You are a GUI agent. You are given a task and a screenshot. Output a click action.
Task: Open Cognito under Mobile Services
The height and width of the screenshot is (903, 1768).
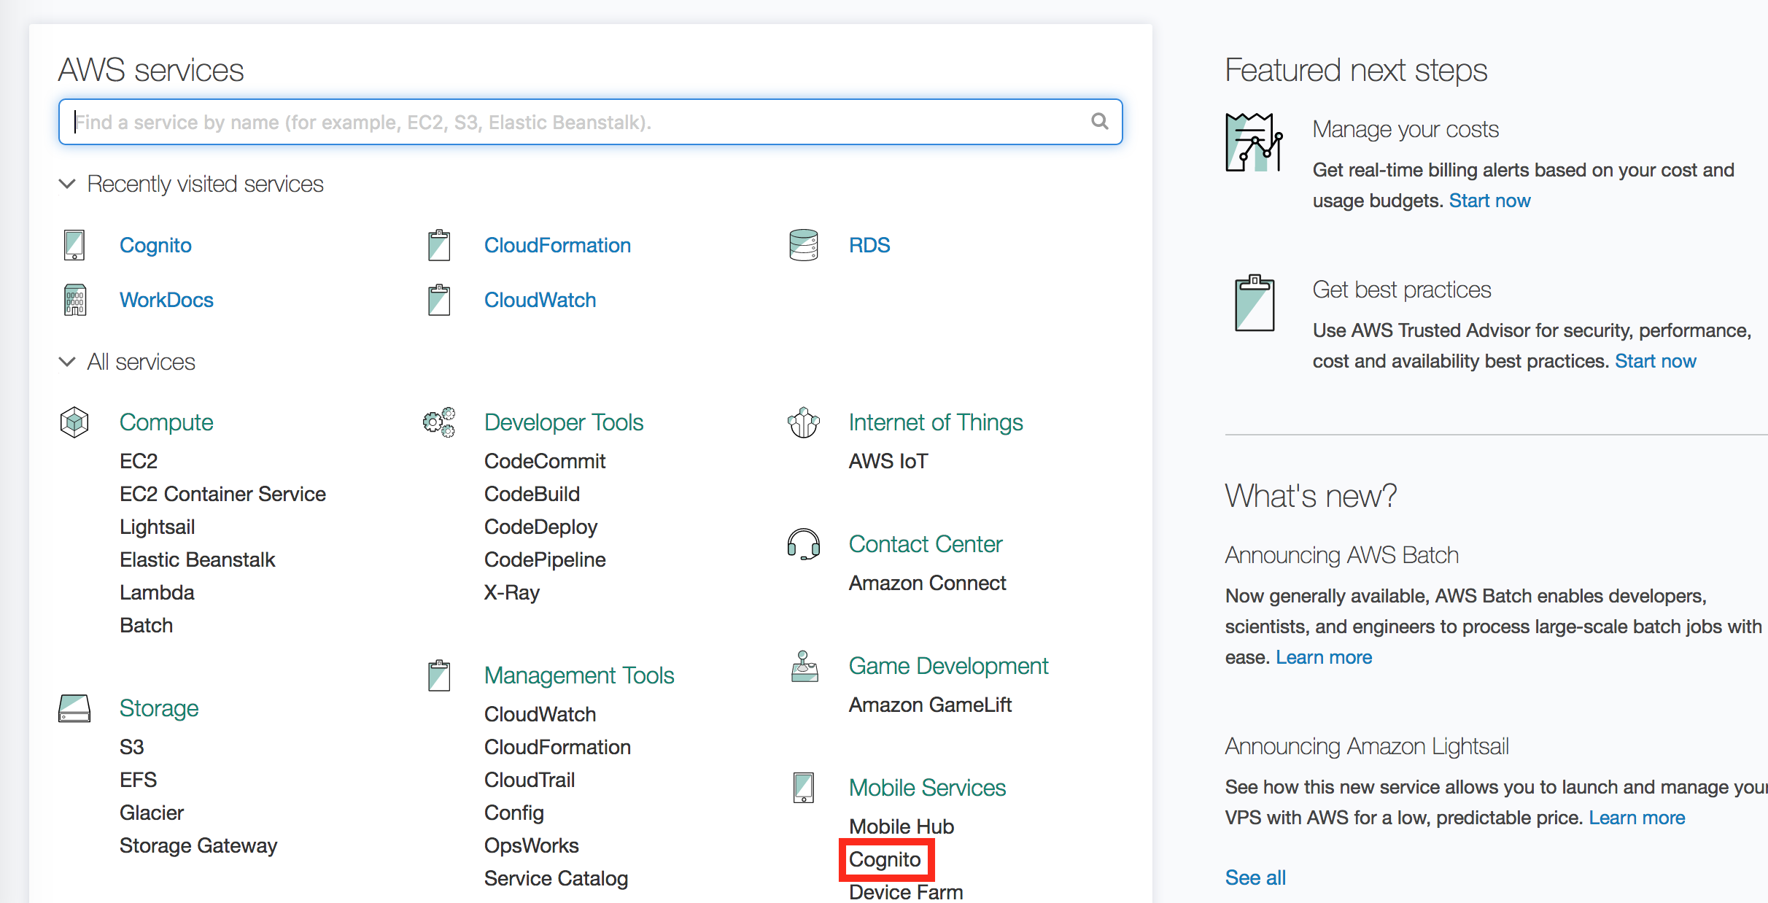pyautogui.click(x=885, y=859)
